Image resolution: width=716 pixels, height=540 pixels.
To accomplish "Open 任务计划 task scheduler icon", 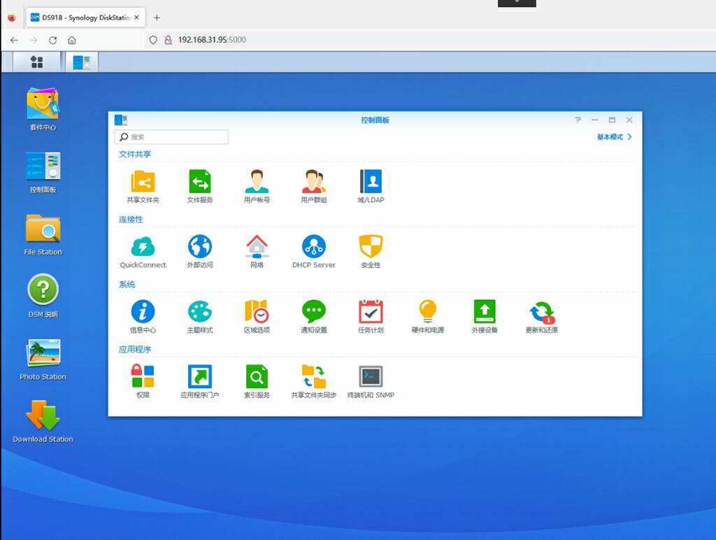I will [x=371, y=312].
